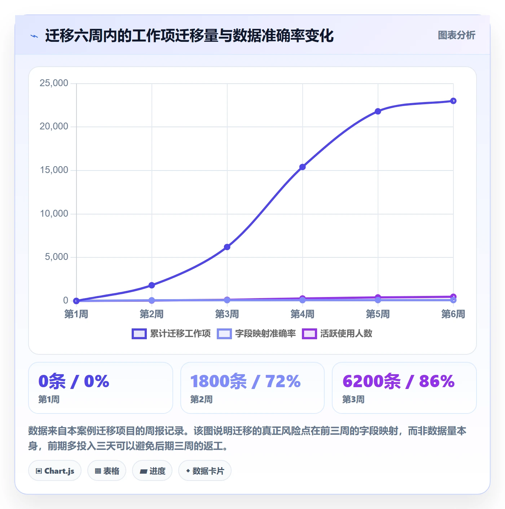Click the chart title 迁移六周内的工作项迁移量与数据准确率变化

click(x=189, y=36)
